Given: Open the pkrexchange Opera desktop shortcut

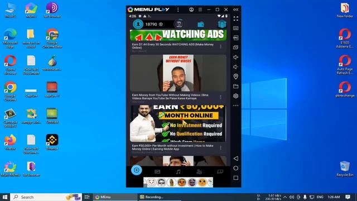Looking at the screenshot, I should 345,89.
